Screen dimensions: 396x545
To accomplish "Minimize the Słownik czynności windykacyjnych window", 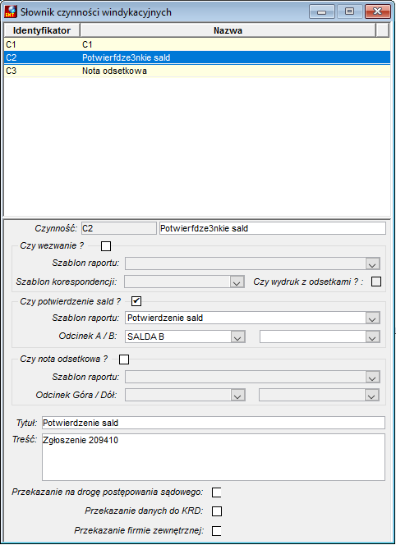I will pyautogui.click(x=322, y=11).
